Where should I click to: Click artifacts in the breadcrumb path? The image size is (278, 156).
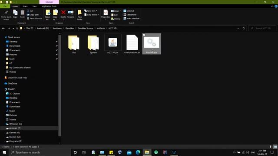101,28
